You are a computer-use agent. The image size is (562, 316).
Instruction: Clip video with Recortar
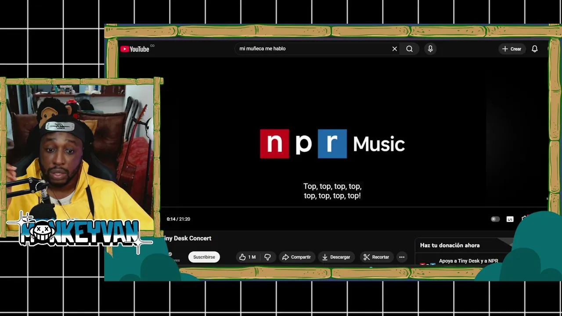(376, 257)
